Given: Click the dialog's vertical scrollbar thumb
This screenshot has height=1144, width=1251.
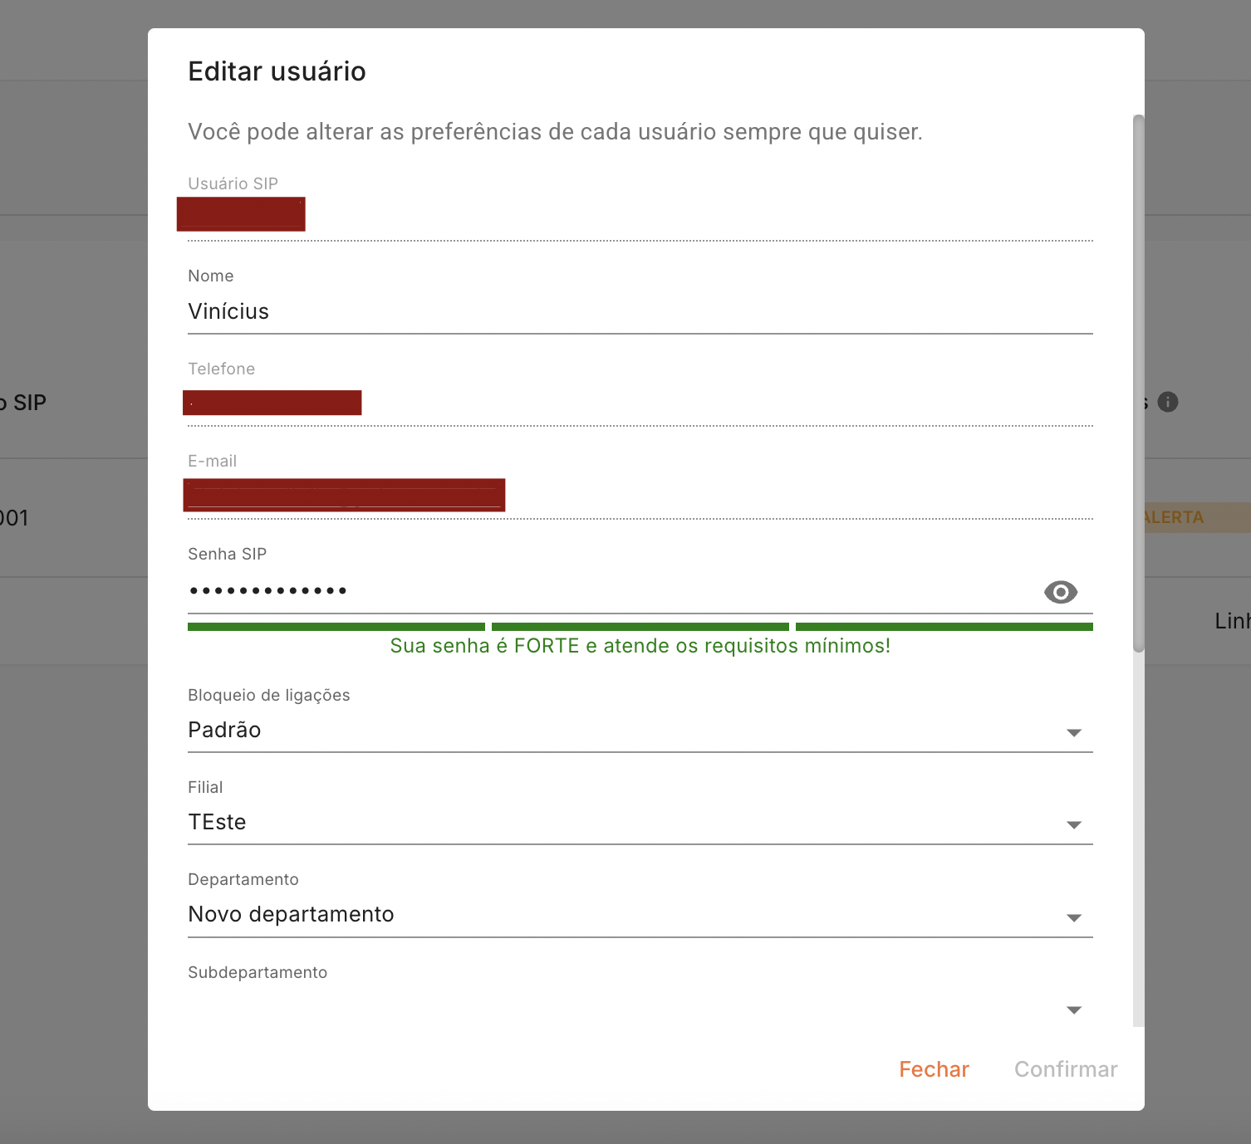Looking at the screenshot, I should 1139,382.
